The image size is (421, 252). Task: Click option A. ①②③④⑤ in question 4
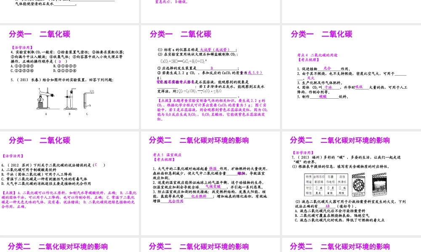pos(22,66)
